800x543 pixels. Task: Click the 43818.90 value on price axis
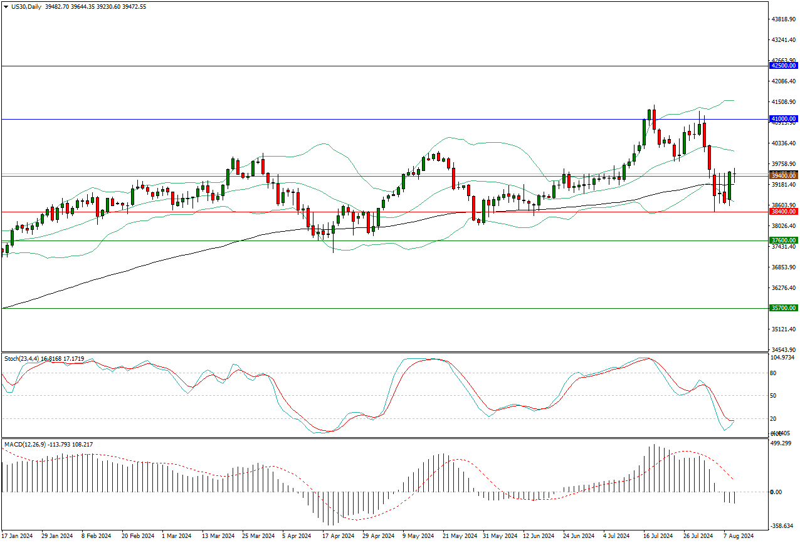pos(783,19)
